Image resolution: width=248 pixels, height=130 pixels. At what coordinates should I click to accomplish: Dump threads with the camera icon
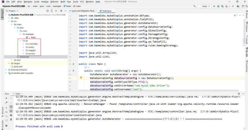point(6,112)
